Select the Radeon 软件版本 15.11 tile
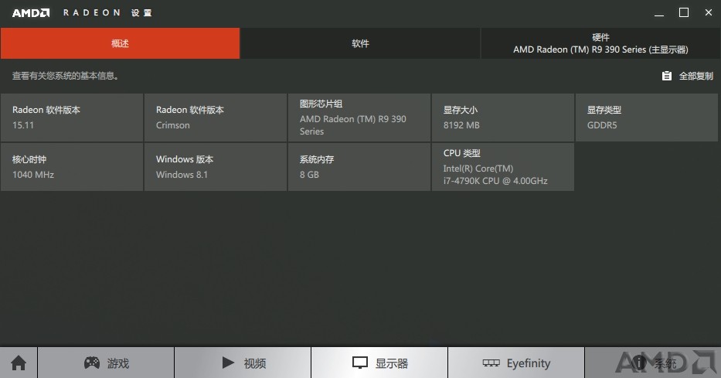The image size is (721, 378). coord(72,117)
